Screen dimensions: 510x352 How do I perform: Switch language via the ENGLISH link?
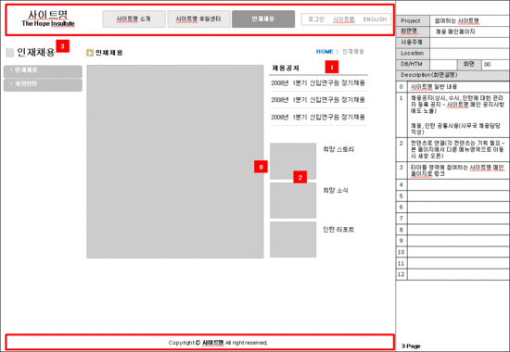[x=375, y=19]
